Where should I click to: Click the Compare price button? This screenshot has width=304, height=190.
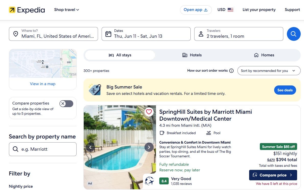click(x=273, y=175)
